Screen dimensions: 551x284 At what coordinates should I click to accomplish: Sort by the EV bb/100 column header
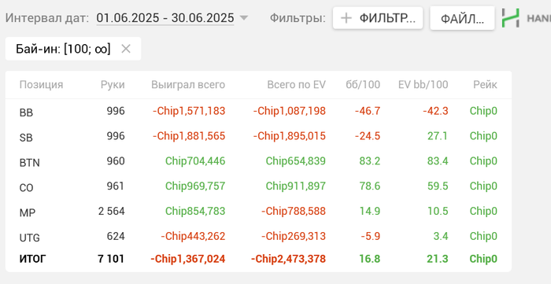pos(423,85)
